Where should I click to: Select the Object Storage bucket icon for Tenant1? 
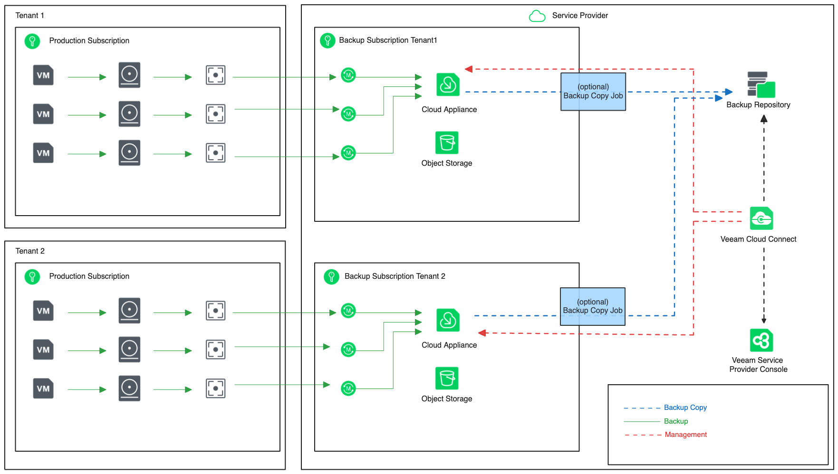click(447, 142)
